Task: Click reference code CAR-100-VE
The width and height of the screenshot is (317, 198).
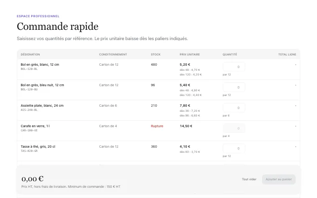Action: [x=29, y=130]
